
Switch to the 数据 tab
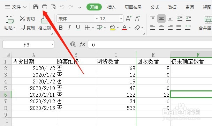(x=172, y=7)
